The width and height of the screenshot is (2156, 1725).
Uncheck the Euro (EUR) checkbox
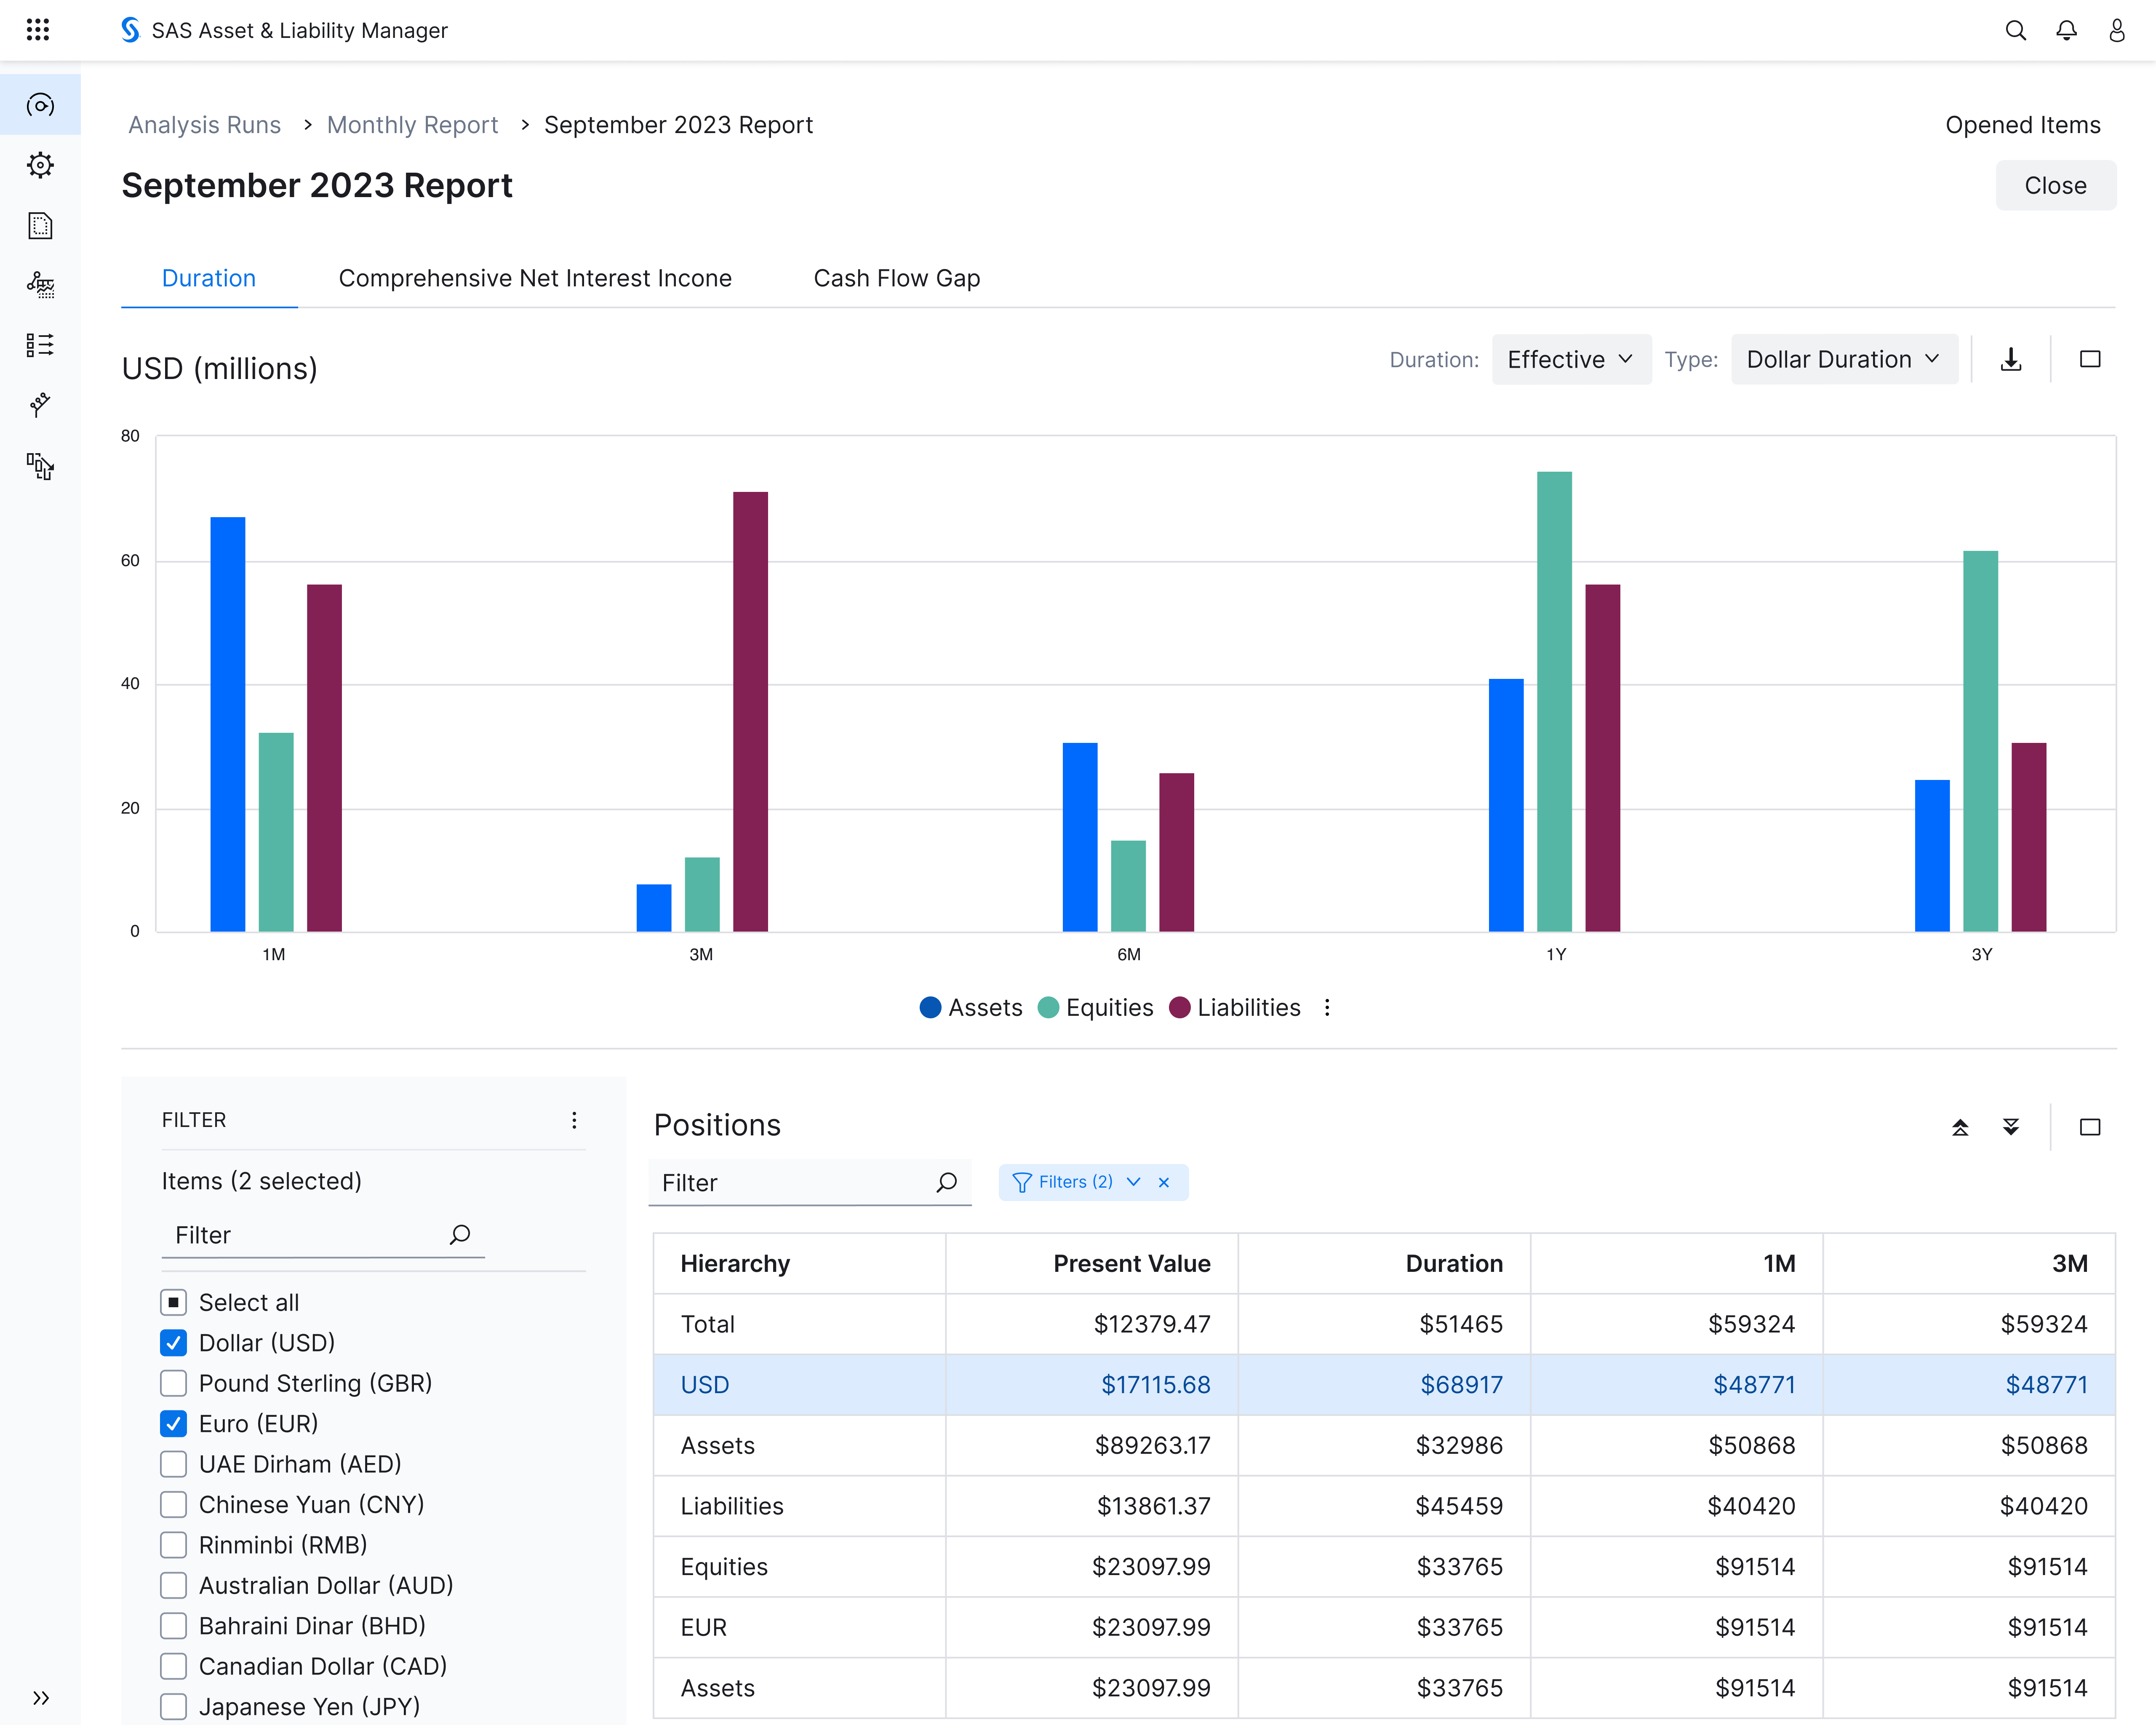(x=174, y=1423)
